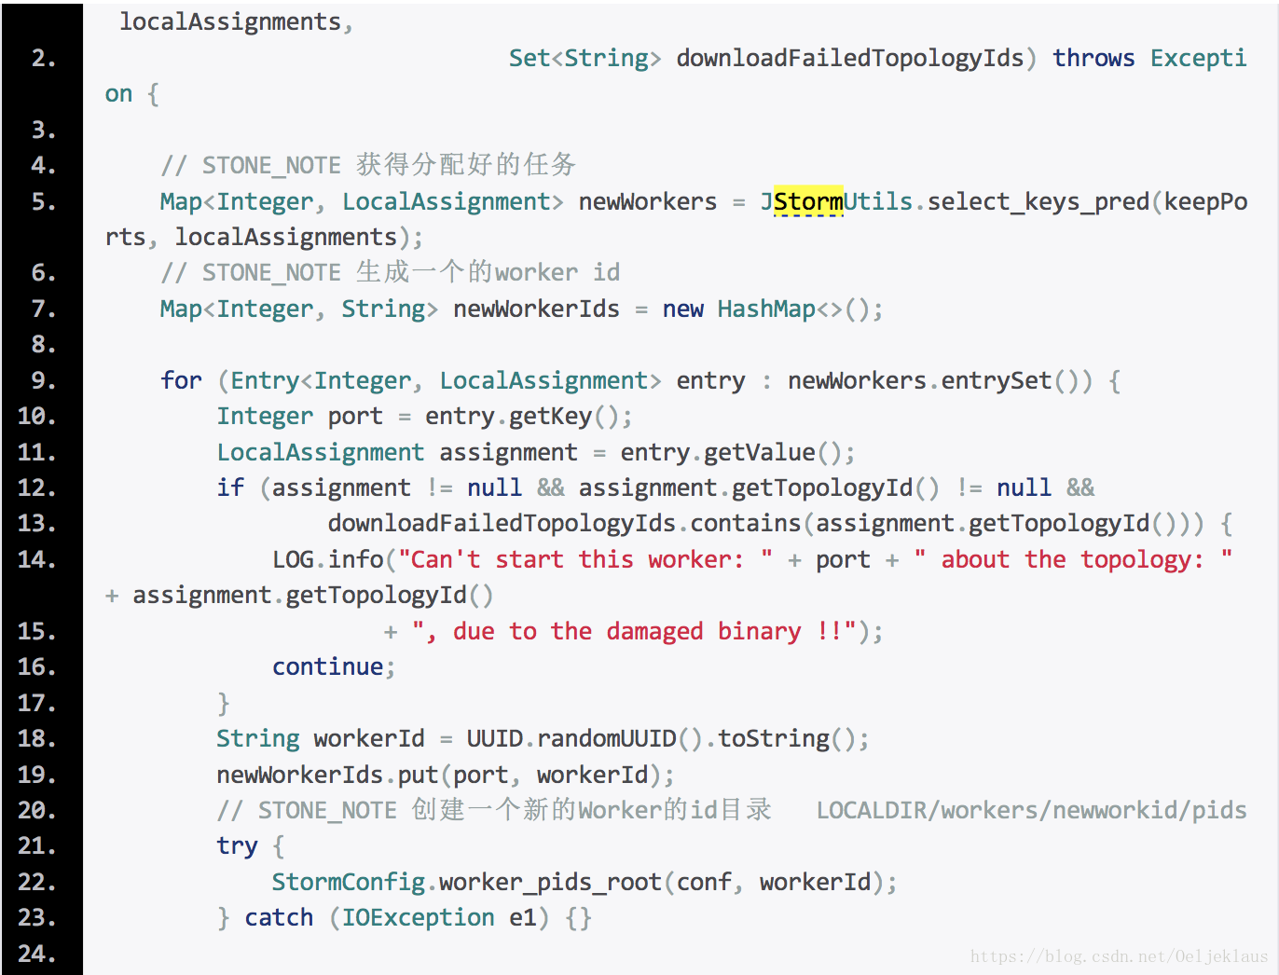This screenshot has width=1279, height=975.
Task: Click the string ", due to the damaged binary !!"
Action: click(634, 631)
